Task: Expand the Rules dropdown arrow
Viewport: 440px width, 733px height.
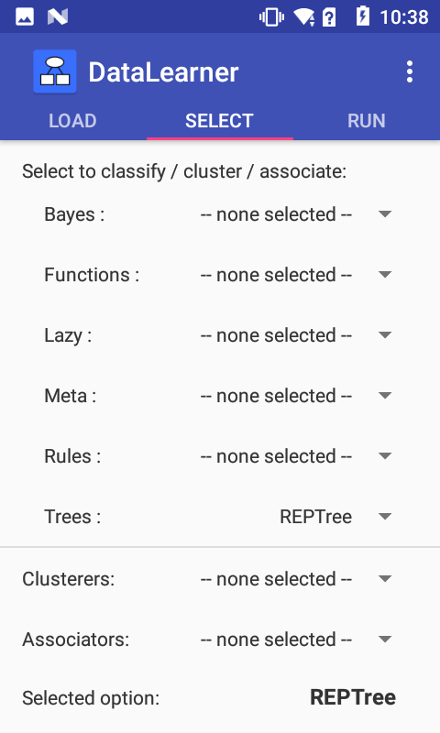Action: [x=385, y=455]
